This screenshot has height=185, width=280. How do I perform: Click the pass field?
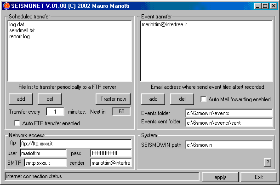click(x=111, y=153)
